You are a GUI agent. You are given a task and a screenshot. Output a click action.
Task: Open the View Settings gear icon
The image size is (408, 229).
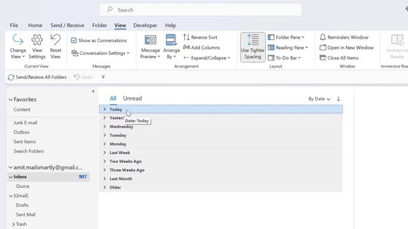click(x=37, y=39)
